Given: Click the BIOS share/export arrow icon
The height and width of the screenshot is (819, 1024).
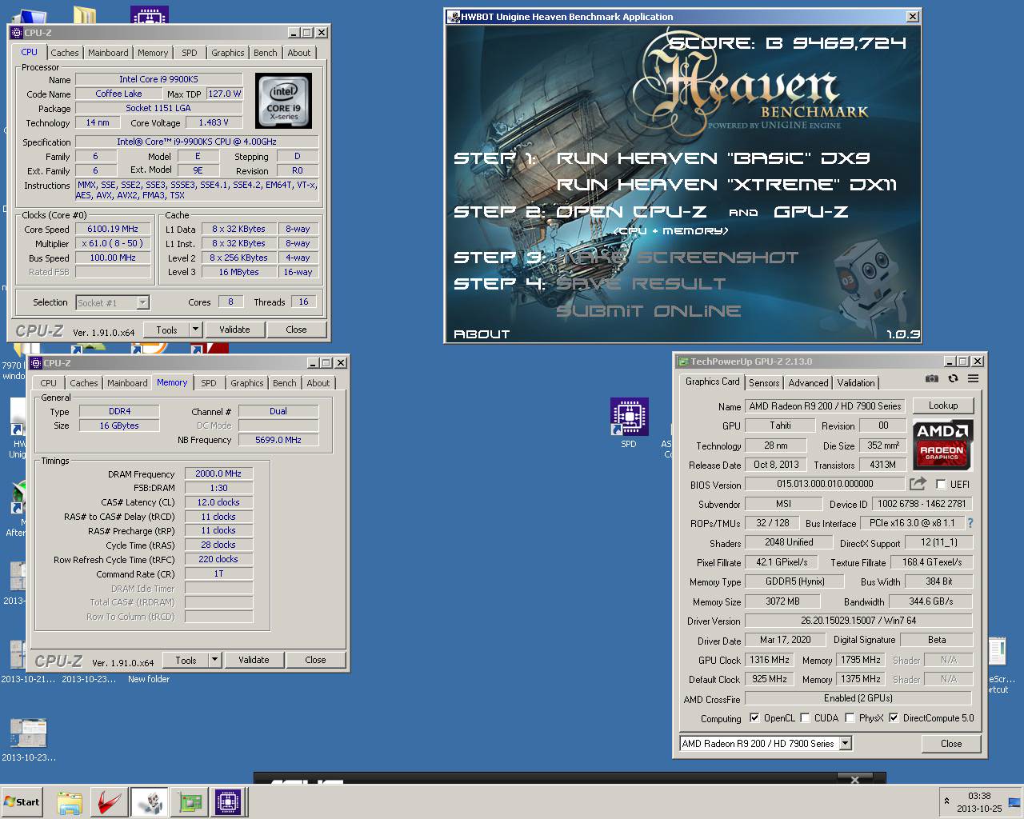Looking at the screenshot, I should (918, 484).
